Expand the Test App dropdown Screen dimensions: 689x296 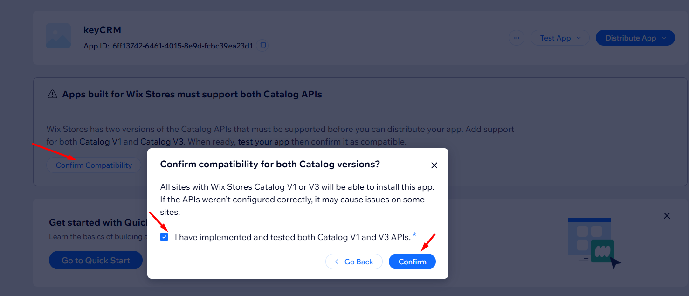click(x=560, y=38)
